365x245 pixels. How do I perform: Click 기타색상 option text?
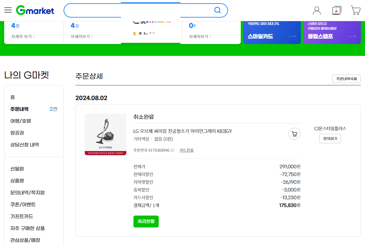point(141,139)
